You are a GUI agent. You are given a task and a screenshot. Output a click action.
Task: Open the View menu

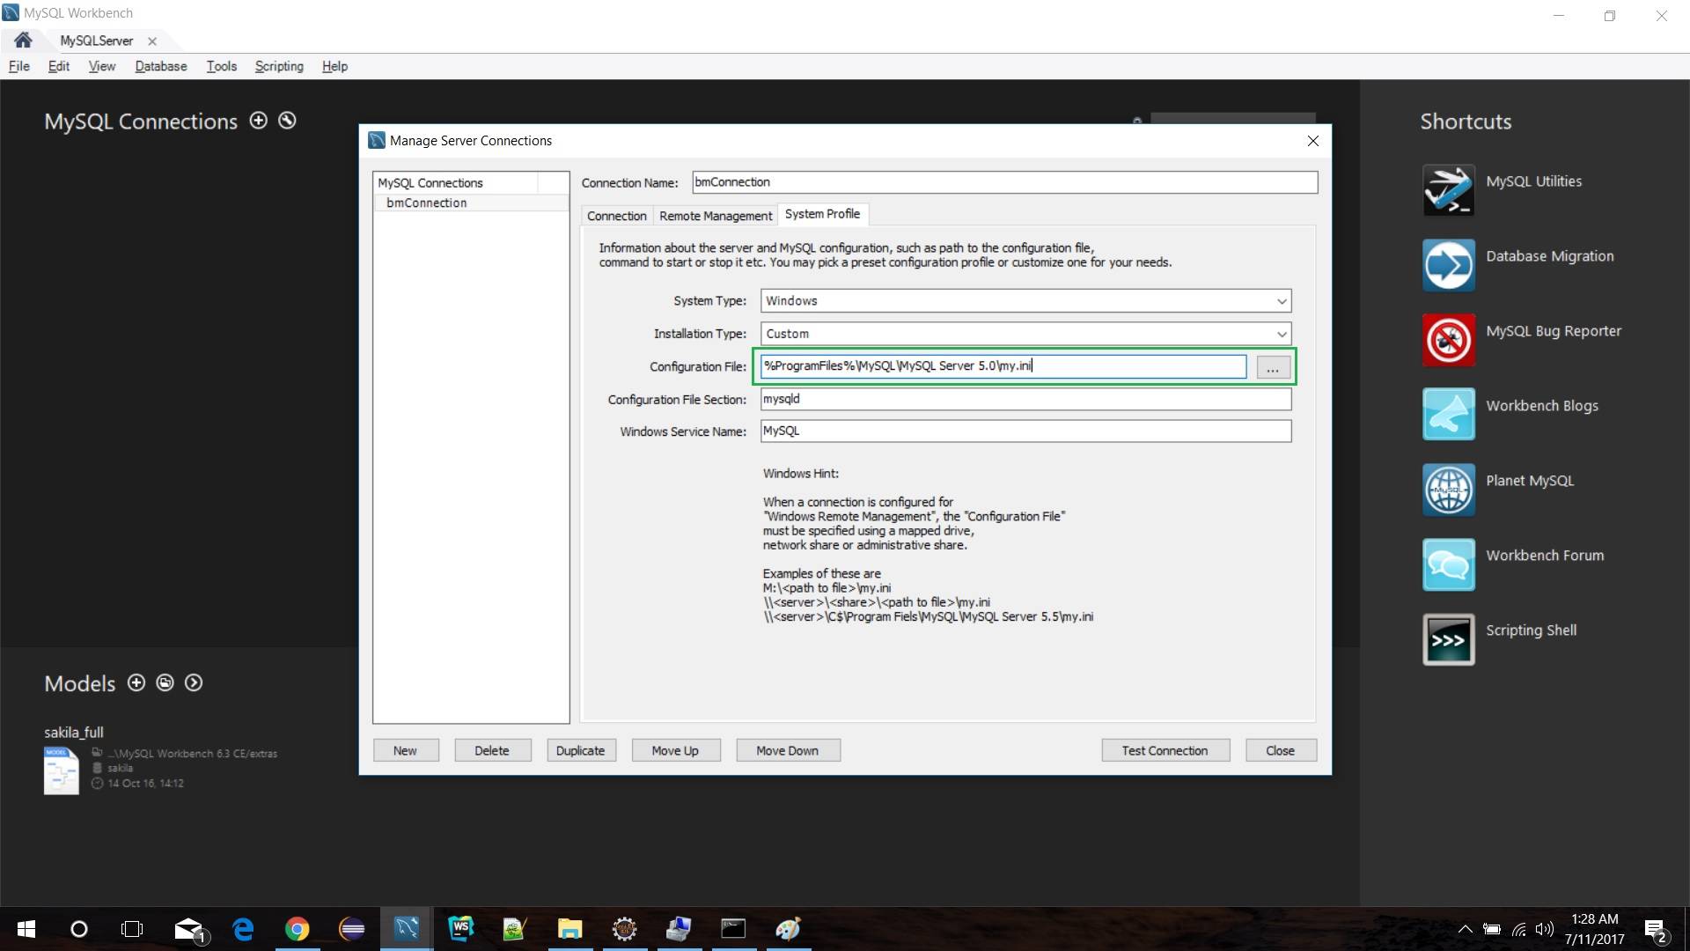[x=101, y=66]
